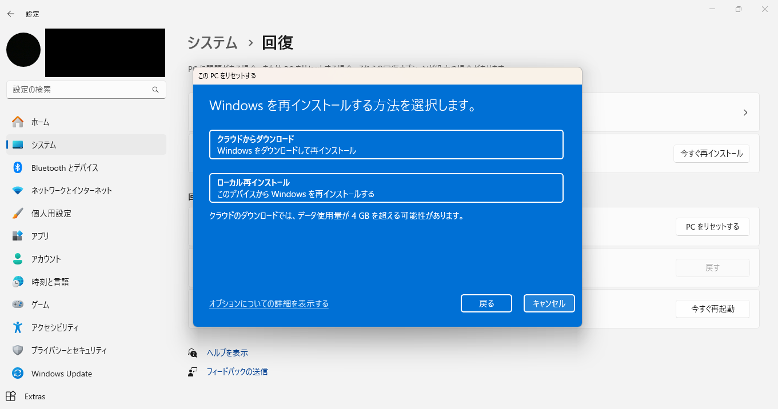778x409 pixels.
Task: Open ゲーム settings page
Action: click(86, 304)
